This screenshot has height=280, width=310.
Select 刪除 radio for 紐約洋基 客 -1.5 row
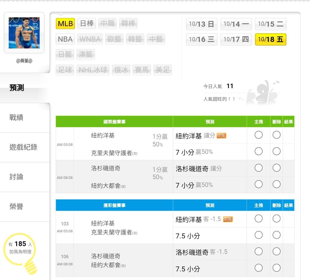(276, 219)
